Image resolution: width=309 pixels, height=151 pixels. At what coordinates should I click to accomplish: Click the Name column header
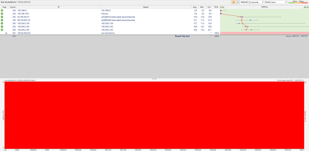(x=146, y=7)
